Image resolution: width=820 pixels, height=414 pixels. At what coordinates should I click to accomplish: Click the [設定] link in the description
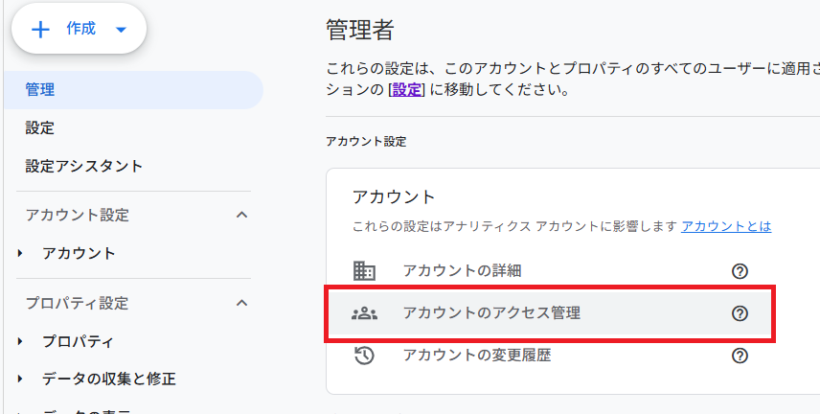click(406, 92)
